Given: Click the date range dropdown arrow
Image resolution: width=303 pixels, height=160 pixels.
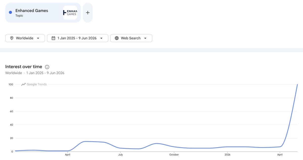Looking at the screenshot, I should point(101,38).
